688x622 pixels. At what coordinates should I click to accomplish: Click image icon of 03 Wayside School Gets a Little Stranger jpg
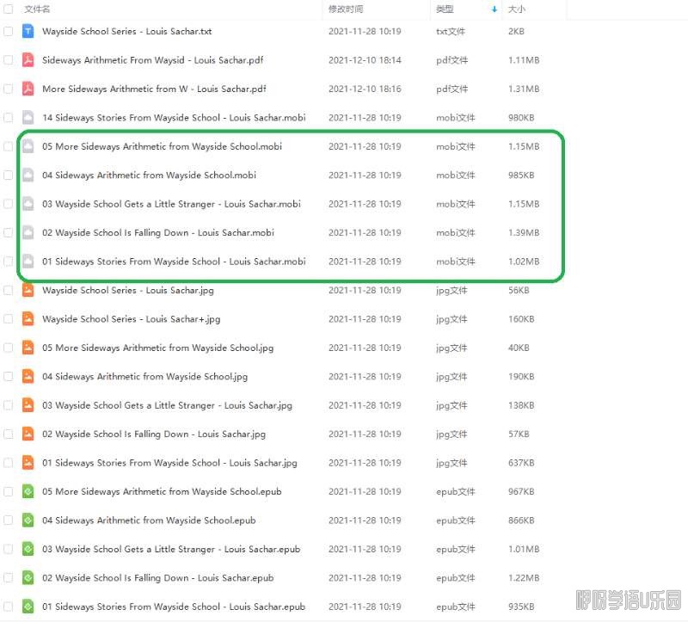[x=28, y=405]
